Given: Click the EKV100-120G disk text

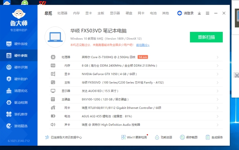Looking at the screenshot, I should [x=105, y=99].
